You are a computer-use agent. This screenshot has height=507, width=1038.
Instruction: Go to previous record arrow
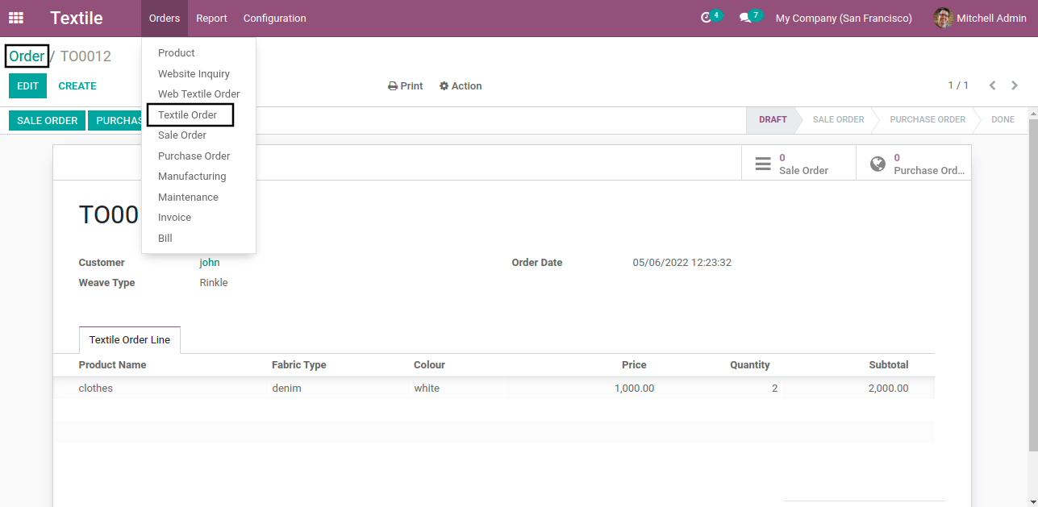click(993, 85)
